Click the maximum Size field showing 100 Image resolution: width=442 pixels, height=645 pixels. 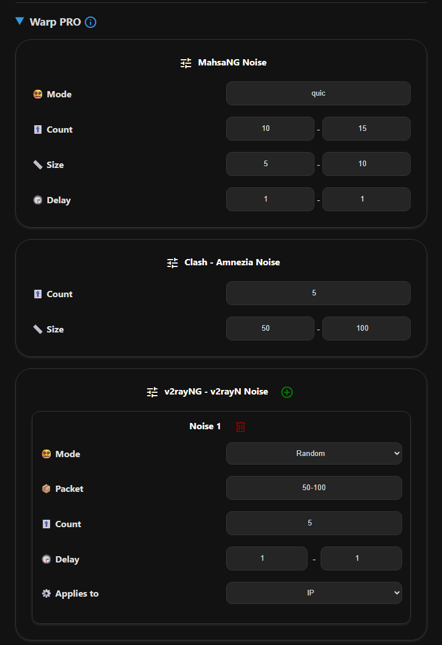pyautogui.click(x=366, y=328)
